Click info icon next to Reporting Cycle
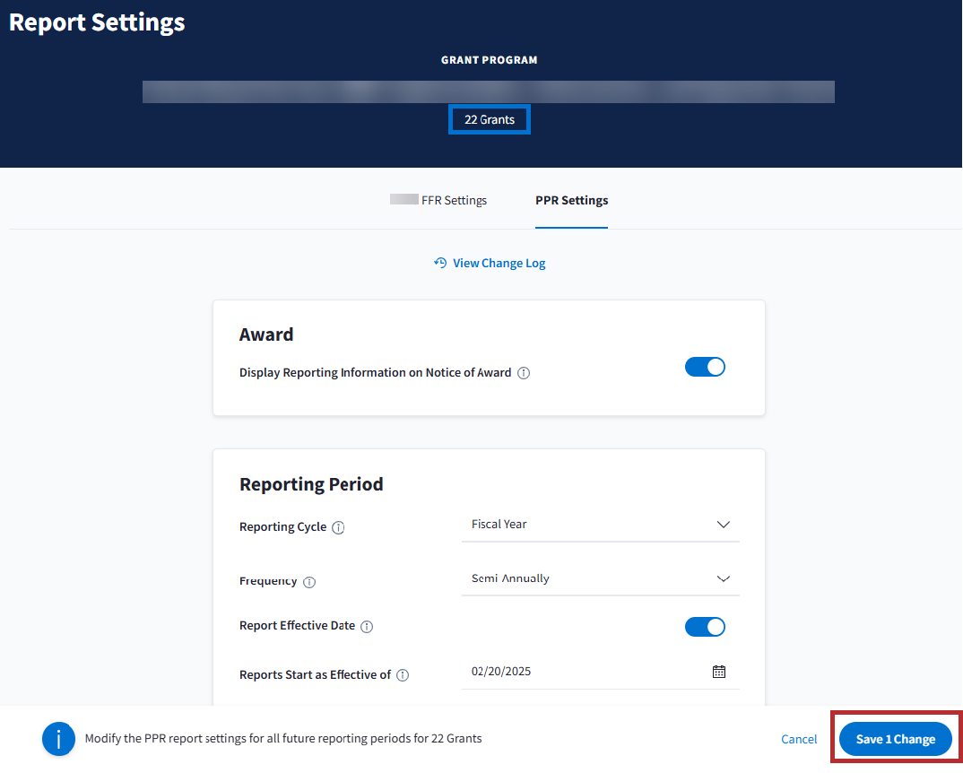Screen dimensions: 963x773 pyautogui.click(x=338, y=528)
